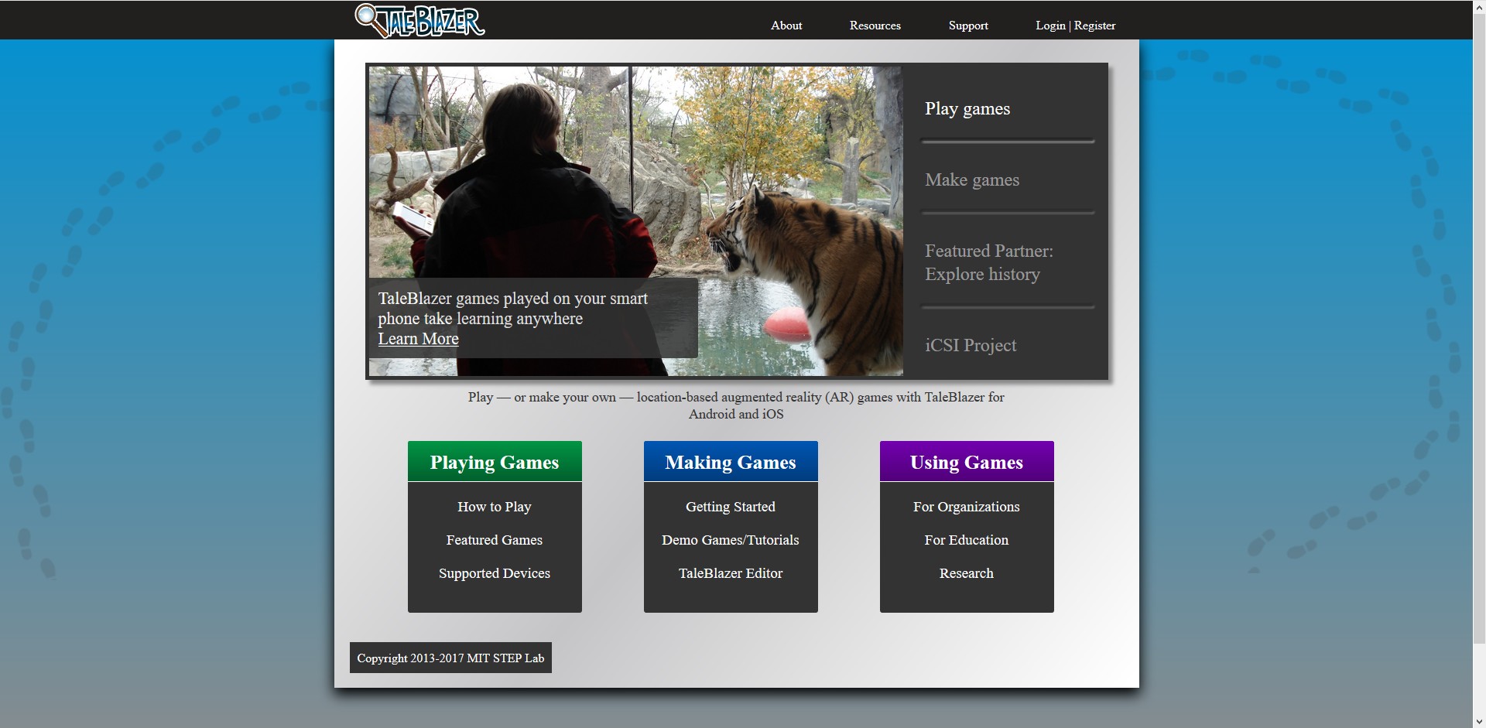
Task: Open the About menu
Action: coord(786,26)
